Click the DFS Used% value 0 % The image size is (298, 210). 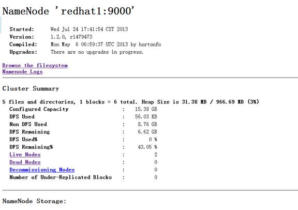click(x=153, y=140)
